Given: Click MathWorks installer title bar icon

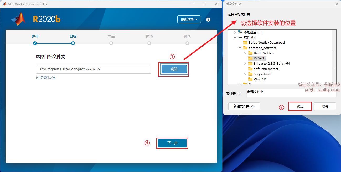Looking at the screenshot, I should click(4, 4).
